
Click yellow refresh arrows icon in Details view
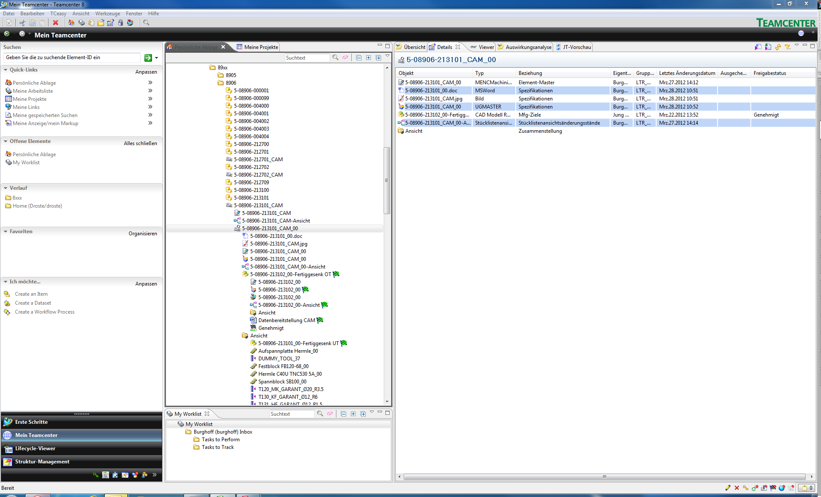pos(778,47)
